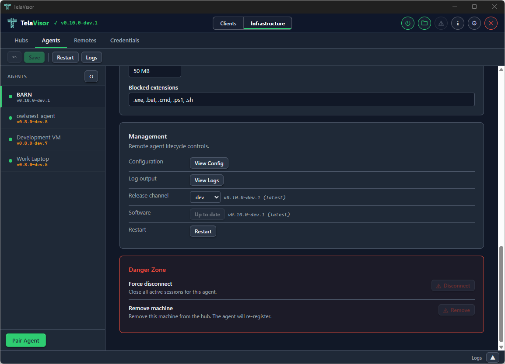Click the alerts warning triangle icon
This screenshot has width=505, height=364.
441,23
